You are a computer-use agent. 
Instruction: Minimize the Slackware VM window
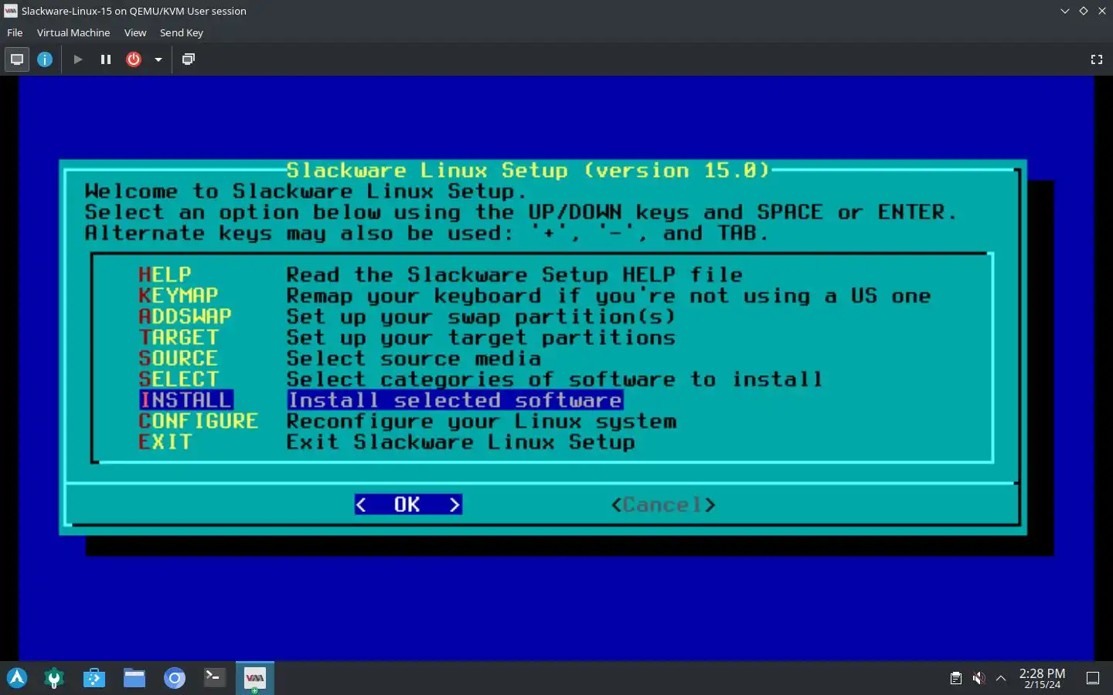point(1064,11)
